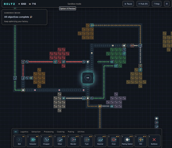This screenshot has height=148, width=172.
Task: Jump to the hub with Hub (H)
Action: click(143, 4)
